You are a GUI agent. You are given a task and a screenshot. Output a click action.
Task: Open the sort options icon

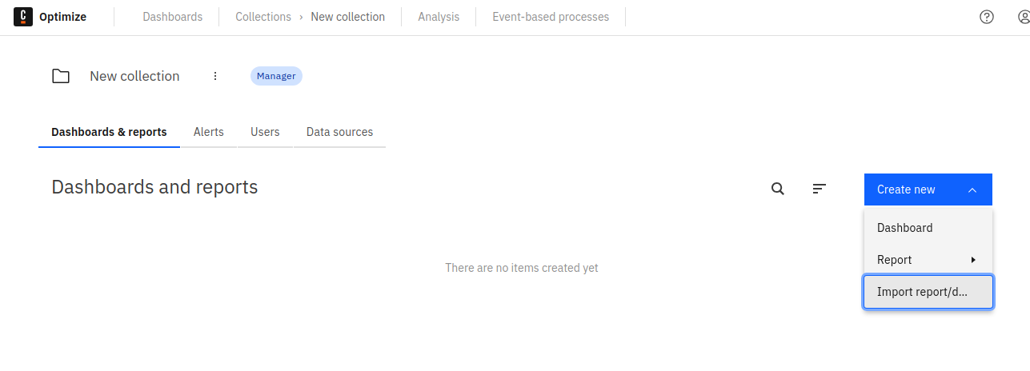(819, 189)
